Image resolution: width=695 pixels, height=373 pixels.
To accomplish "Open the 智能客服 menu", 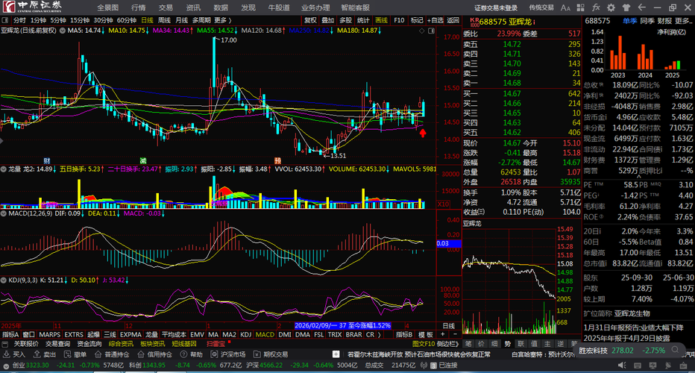I will pyautogui.click(x=355, y=7).
